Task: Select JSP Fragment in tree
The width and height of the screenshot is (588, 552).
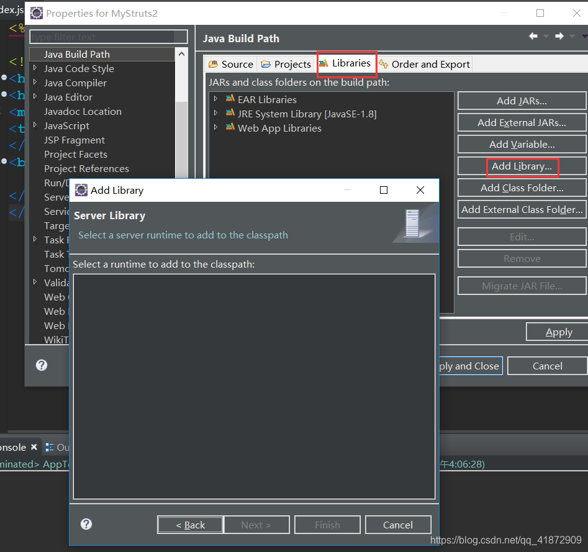Action: tap(75, 140)
